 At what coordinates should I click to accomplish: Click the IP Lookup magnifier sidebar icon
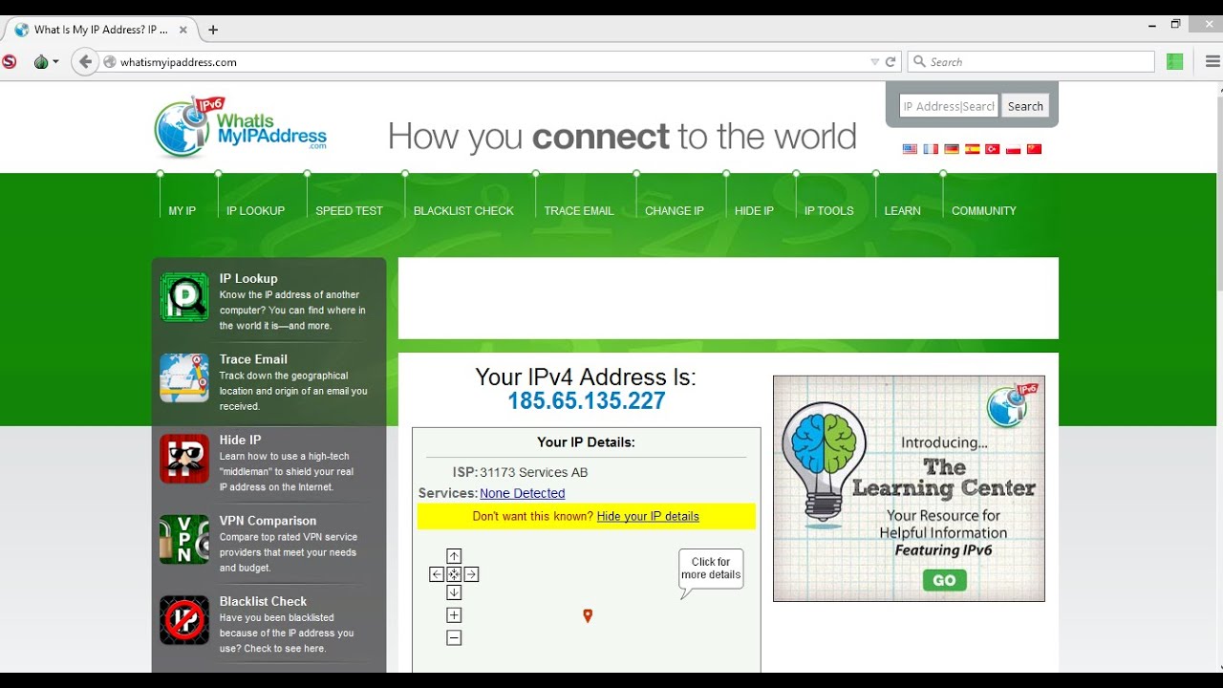[x=184, y=297]
